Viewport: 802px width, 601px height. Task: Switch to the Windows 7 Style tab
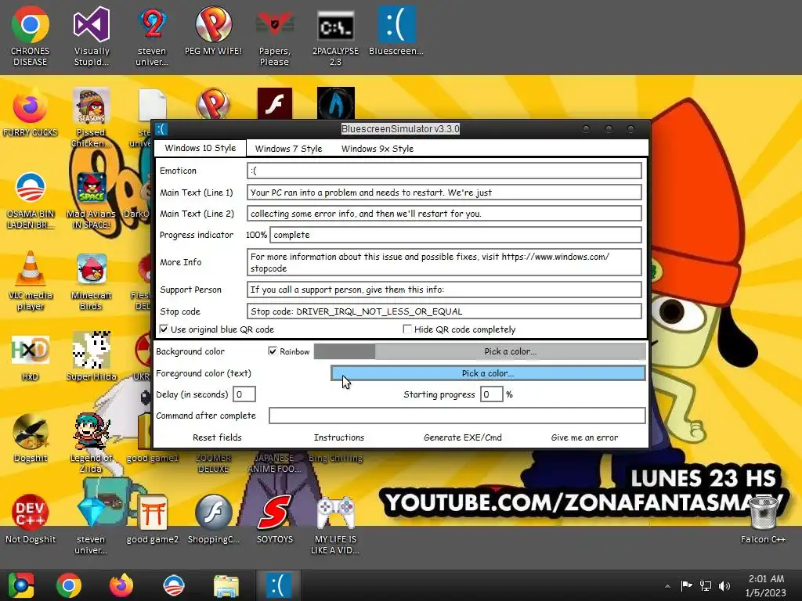click(288, 149)
